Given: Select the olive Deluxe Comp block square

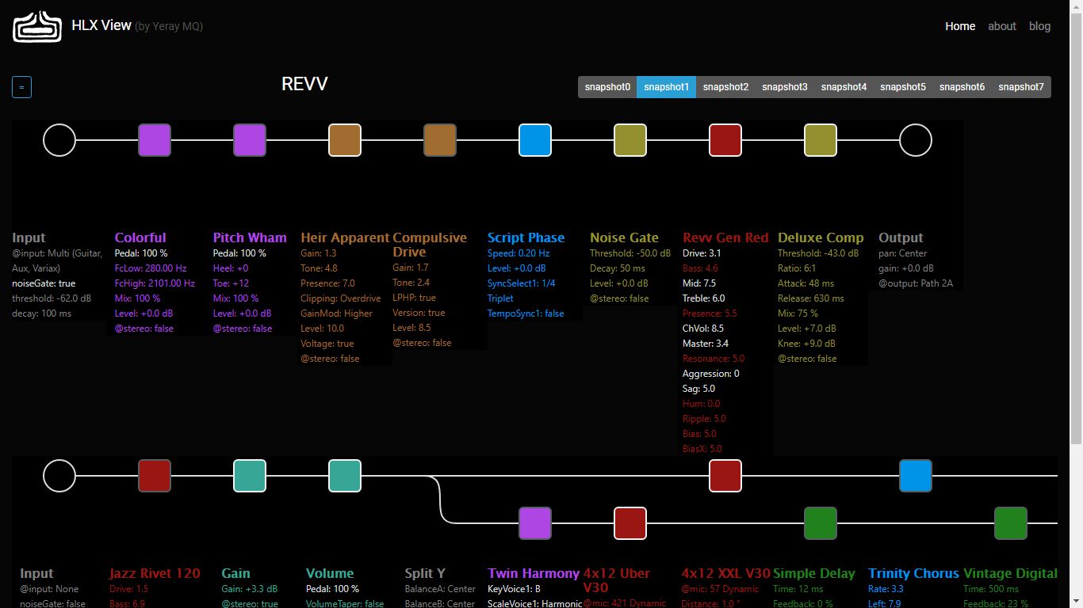Looking at the screenshot, I should coord(821,140).
